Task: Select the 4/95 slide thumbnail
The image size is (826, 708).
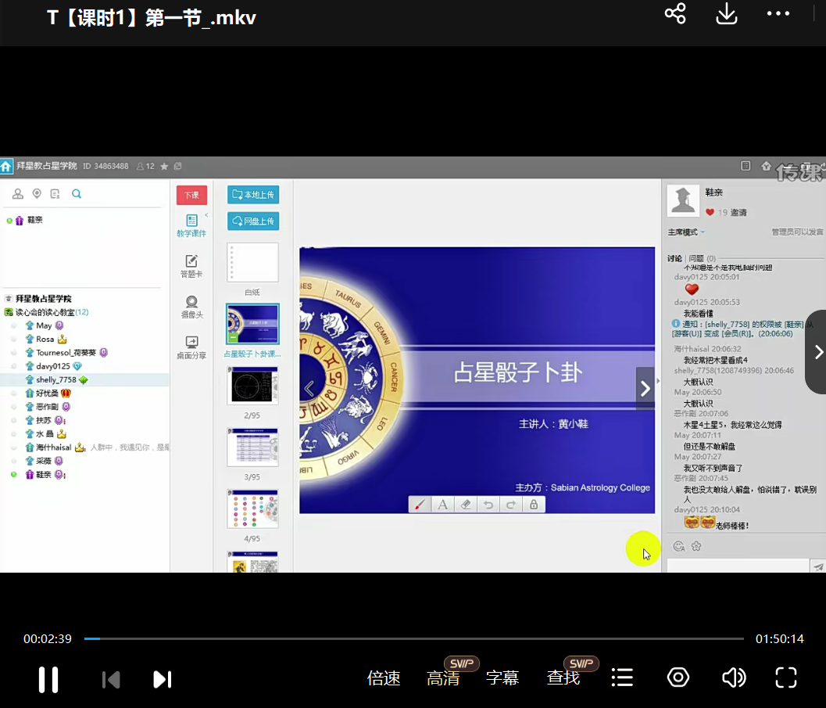Action: pyautogui.click(x=252, y=509)
